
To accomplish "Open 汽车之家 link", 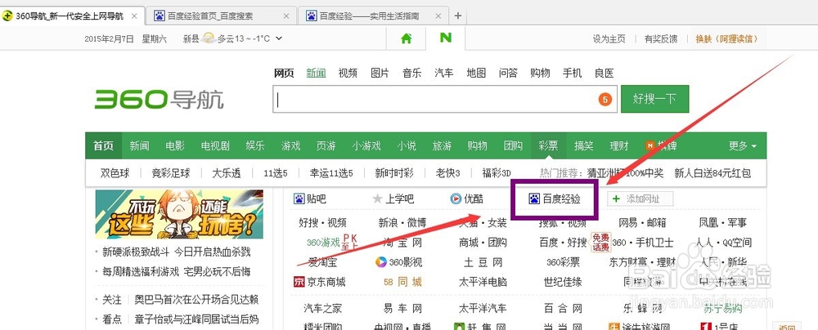I will 322,309.
